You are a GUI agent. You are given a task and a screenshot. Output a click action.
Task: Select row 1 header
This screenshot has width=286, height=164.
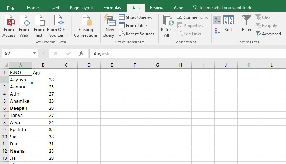4,72
